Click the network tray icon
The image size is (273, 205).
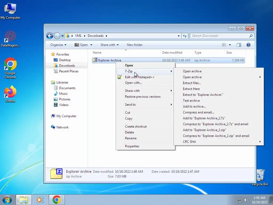[240, 200]
